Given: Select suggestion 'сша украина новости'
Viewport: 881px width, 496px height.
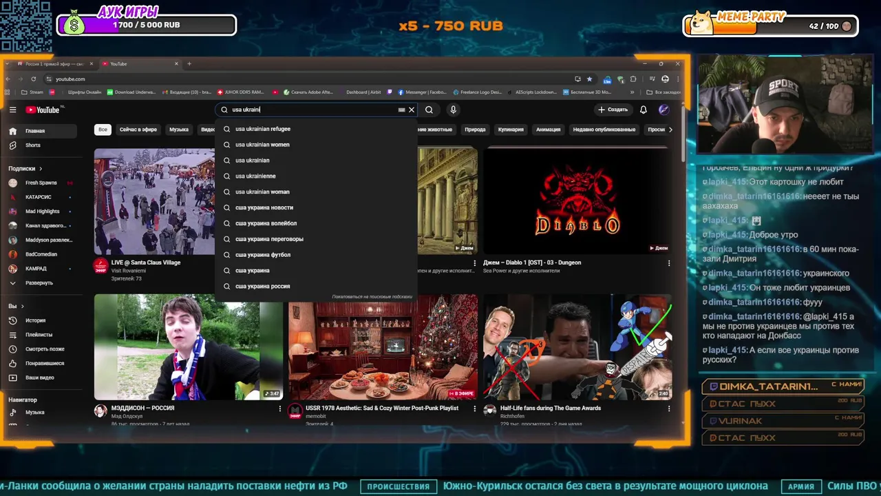Looking at the screenshot, I should (317, 207).
